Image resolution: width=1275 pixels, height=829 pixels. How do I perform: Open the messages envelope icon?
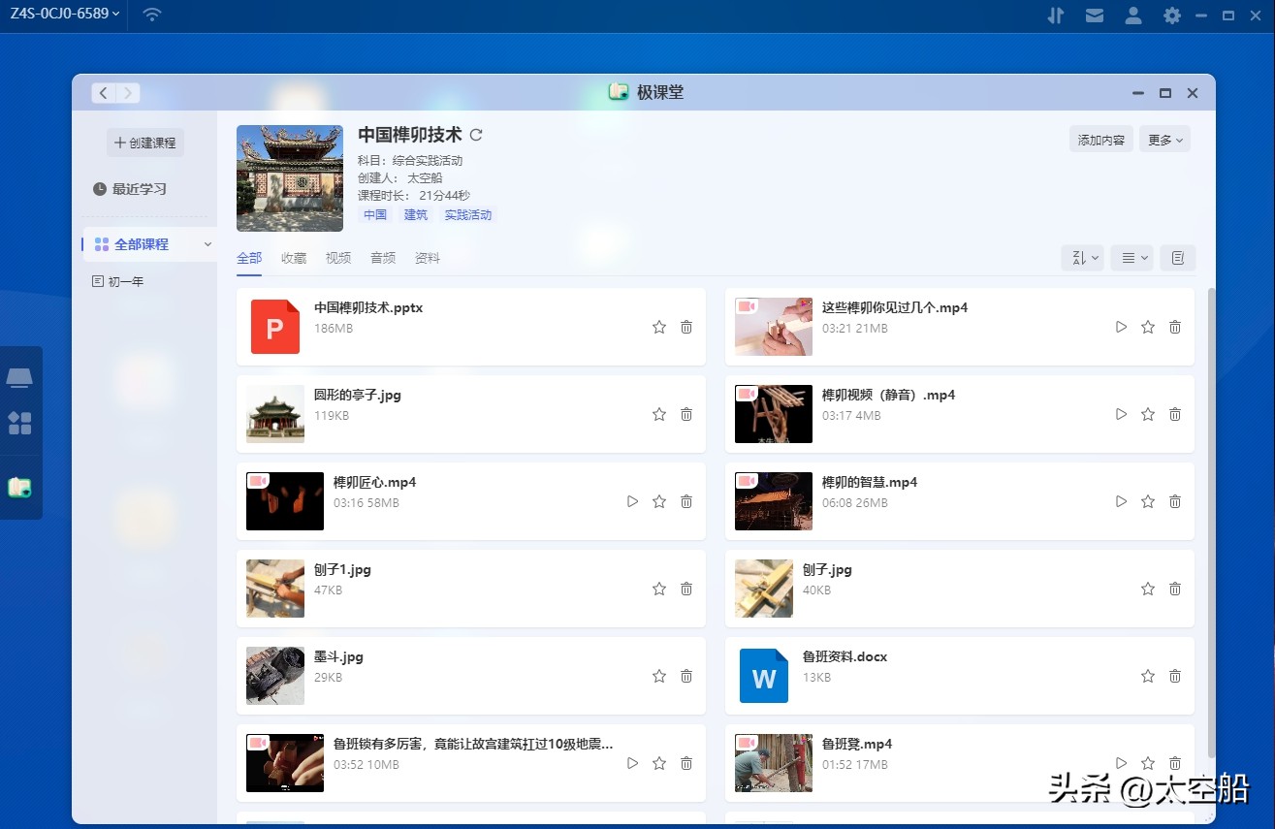(1095, 15)
